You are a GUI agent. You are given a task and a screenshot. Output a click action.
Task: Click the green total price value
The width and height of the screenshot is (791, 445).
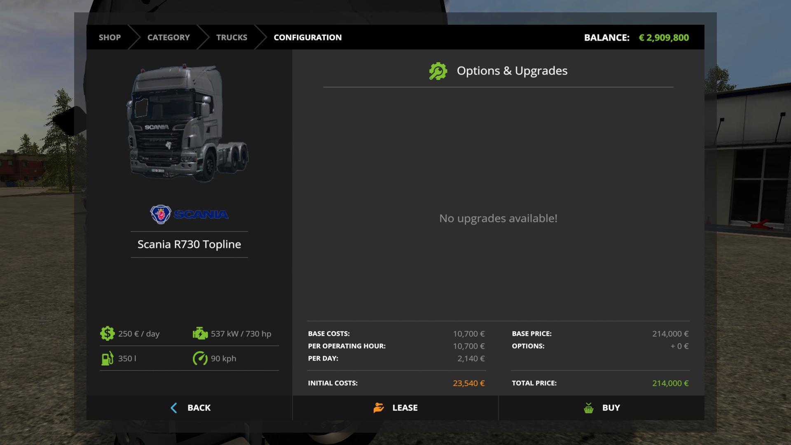670,383
